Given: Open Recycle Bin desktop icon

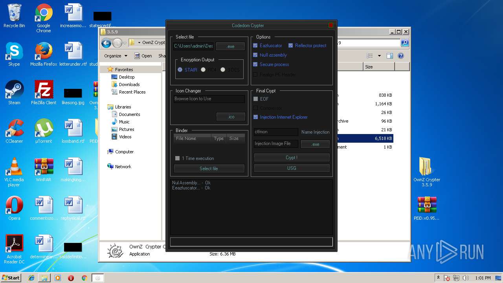Looking at the screenshot, I should pos(14,16).
